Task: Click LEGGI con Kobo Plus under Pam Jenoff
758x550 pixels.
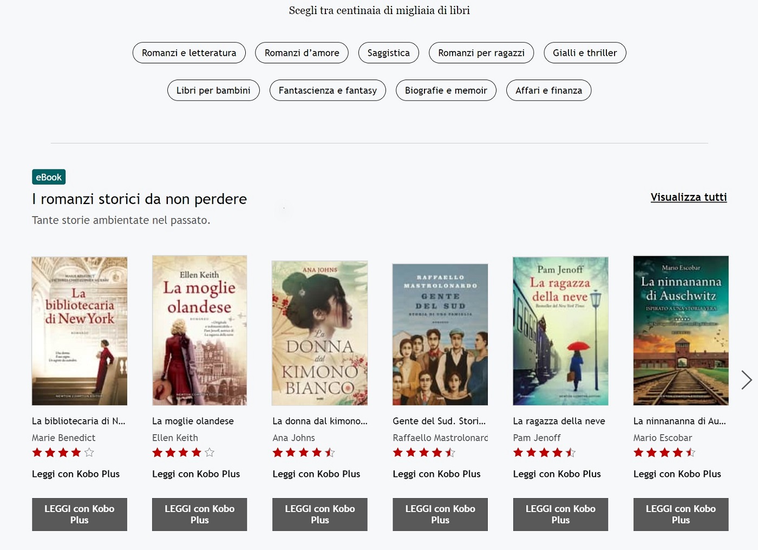Action: (560, 514)
